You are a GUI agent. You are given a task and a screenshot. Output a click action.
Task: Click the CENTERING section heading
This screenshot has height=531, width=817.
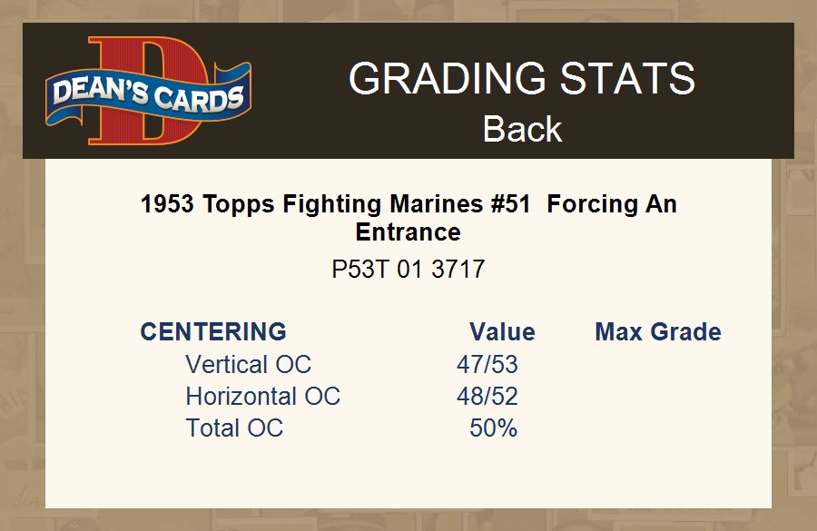tap(213, 331)
